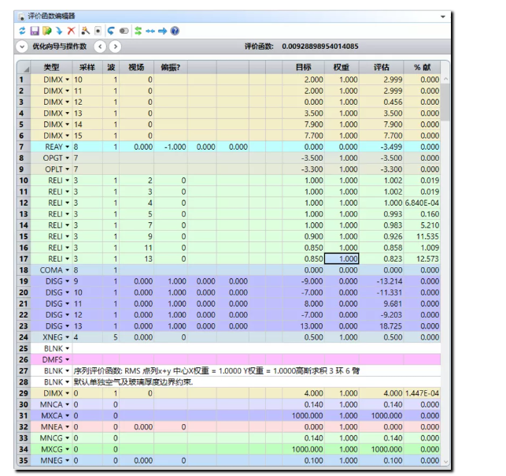Save the merit function with purple disk icon

click(x=35, y=31)
